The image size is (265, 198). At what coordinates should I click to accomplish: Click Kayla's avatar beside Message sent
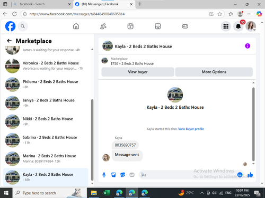[106, 158]
